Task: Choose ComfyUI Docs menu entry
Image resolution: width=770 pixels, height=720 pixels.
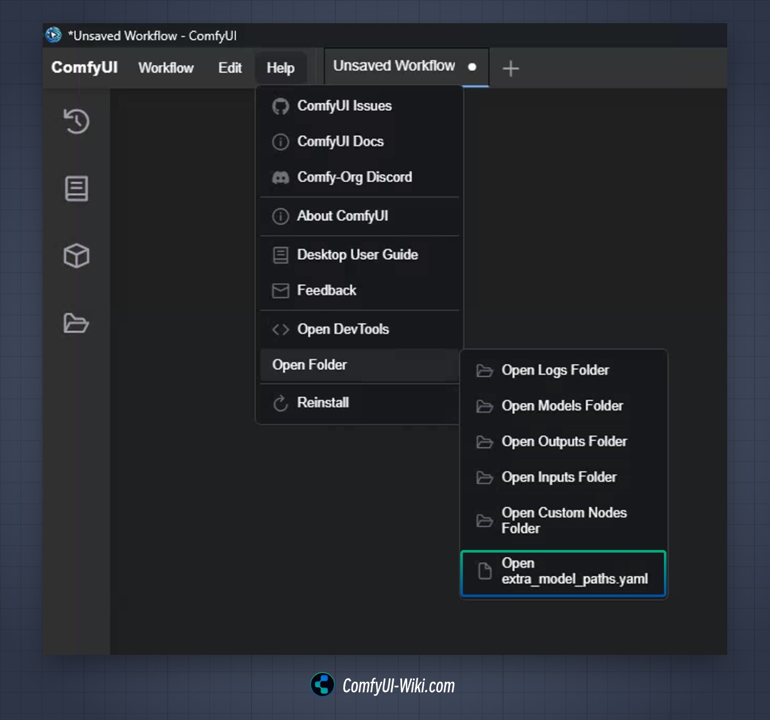Action: click(x=360, y=142)
